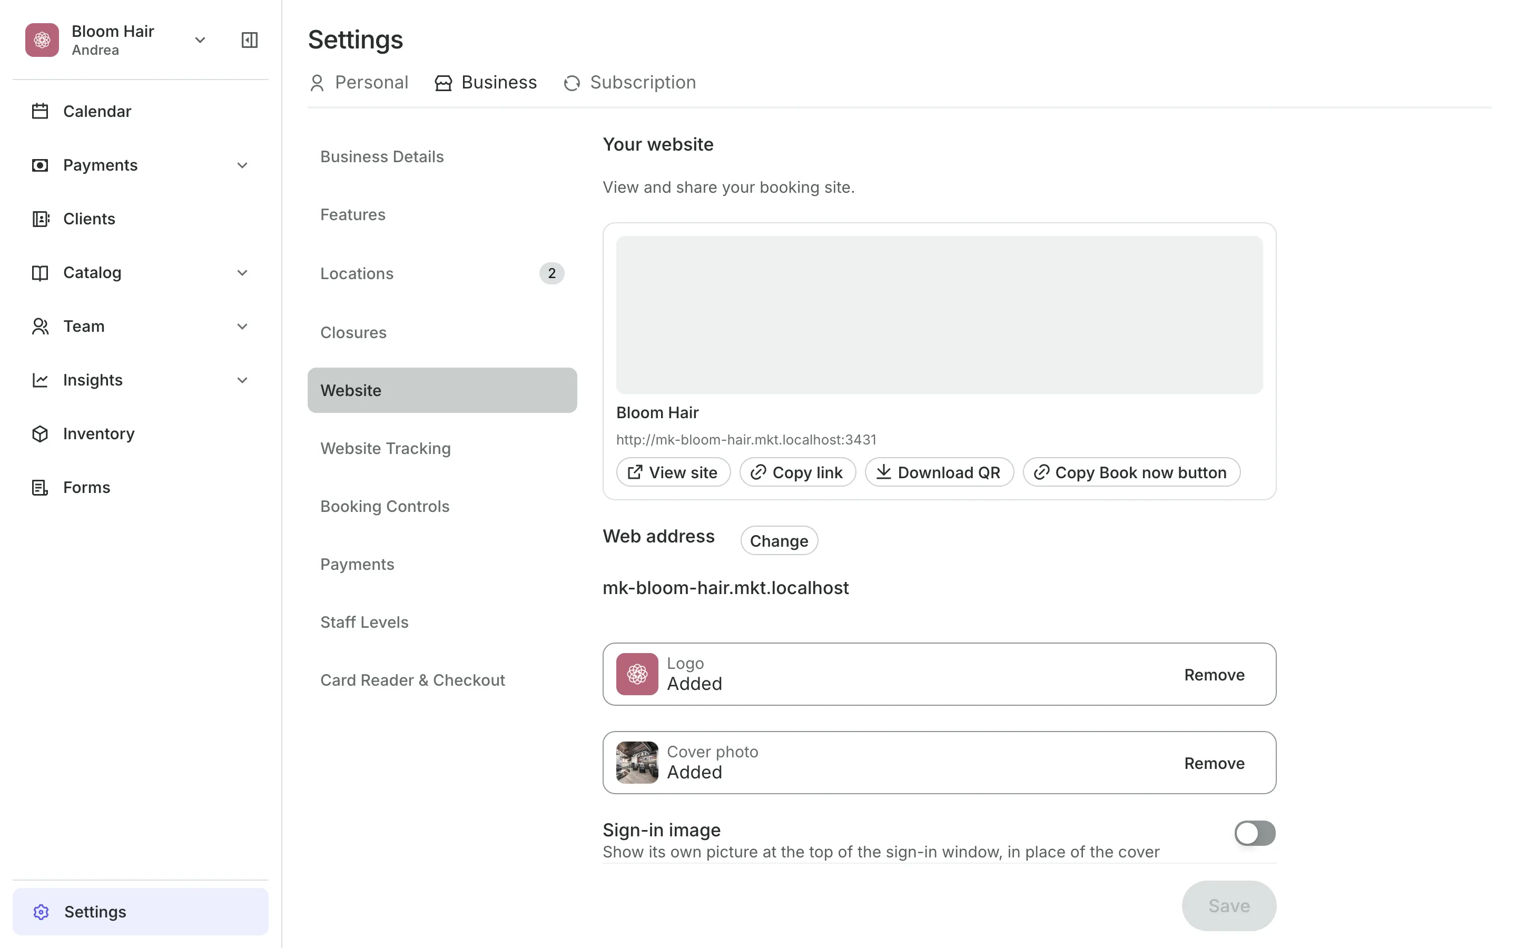Open Booking Controls settings section

(x=442, y=506)
